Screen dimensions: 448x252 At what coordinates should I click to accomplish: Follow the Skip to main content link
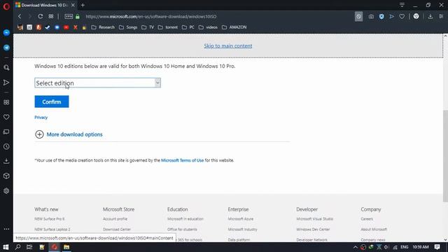228,45
